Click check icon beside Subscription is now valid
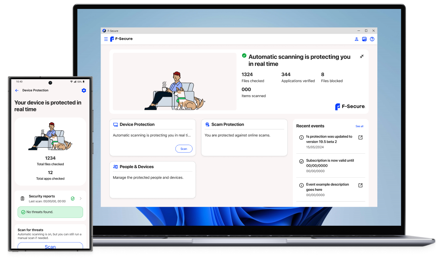This screenshot has height=260, width=447. [x=301, y=161]
